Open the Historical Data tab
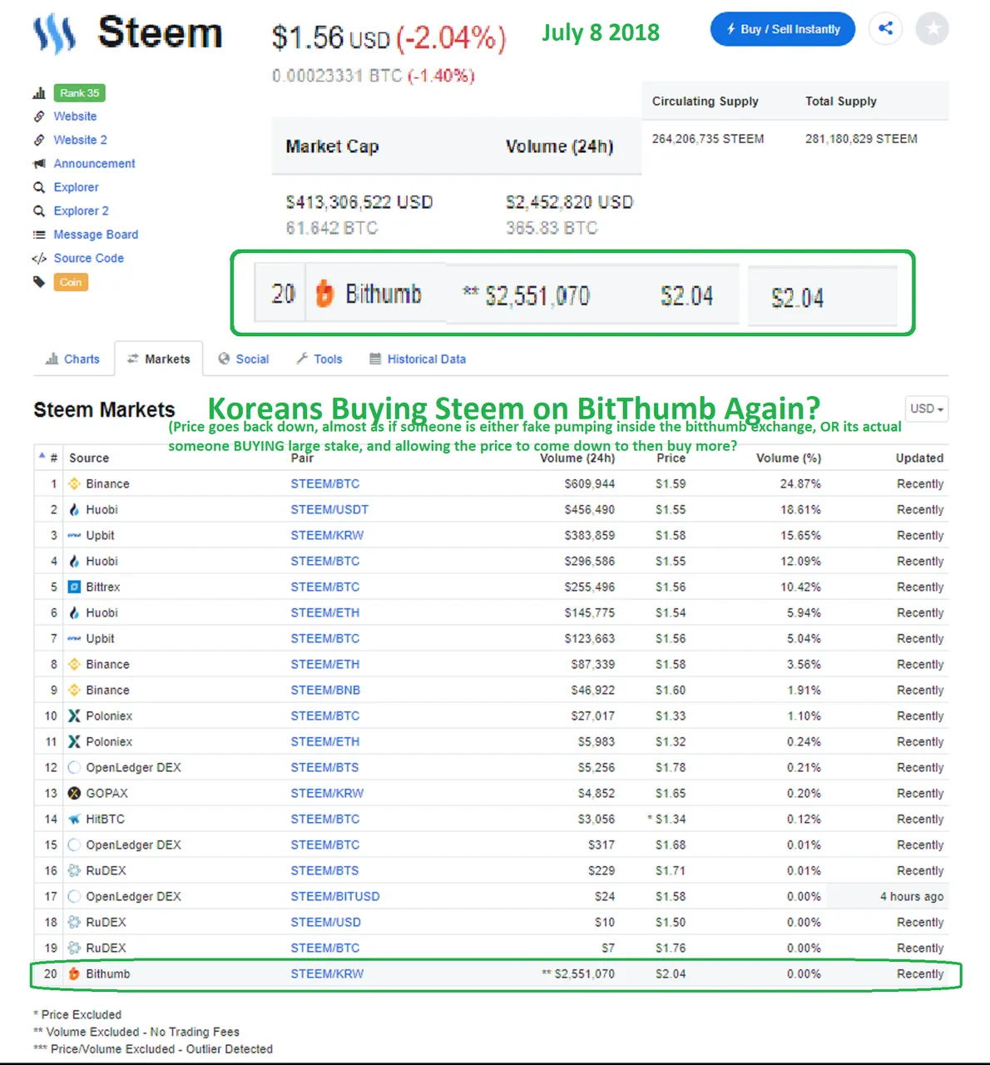 tap(417, 359)
